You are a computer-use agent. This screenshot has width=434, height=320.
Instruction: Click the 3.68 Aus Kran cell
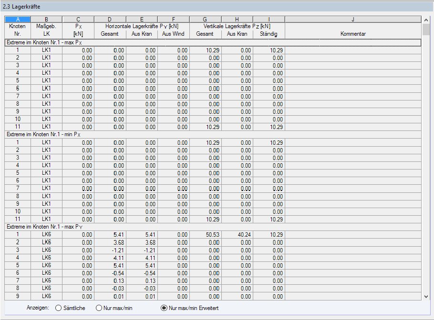(142, 242)
